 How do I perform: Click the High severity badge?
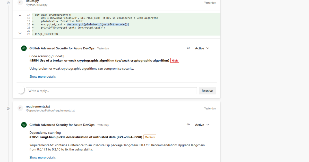(175, 61)
